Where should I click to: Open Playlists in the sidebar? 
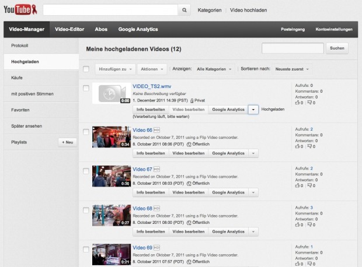click(x=19, y=142)
